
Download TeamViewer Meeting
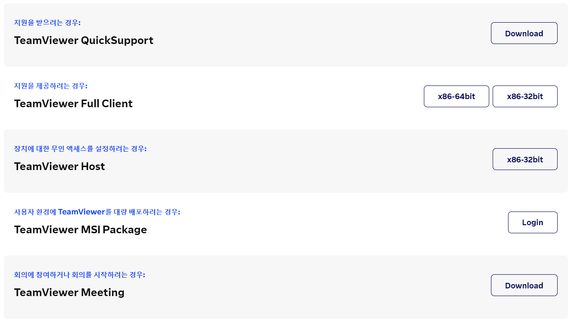tap(524, 285)
